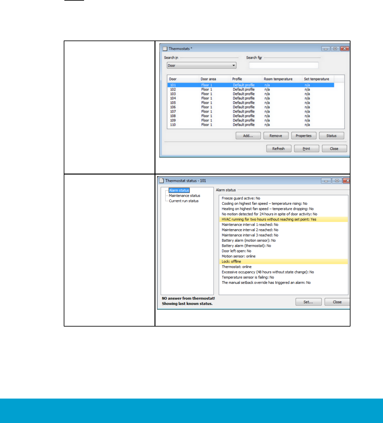
Task: Minimize the Thermostat status - 101 window
Action: click(326, 181)
